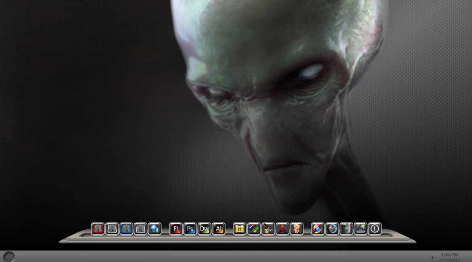Launch Adobe Photoshop from the dock

190,229
